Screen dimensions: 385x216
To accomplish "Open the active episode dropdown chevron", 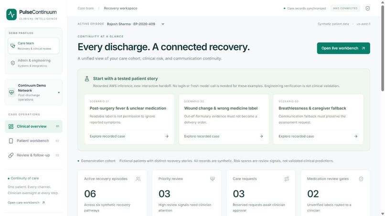I will point(163,24).
